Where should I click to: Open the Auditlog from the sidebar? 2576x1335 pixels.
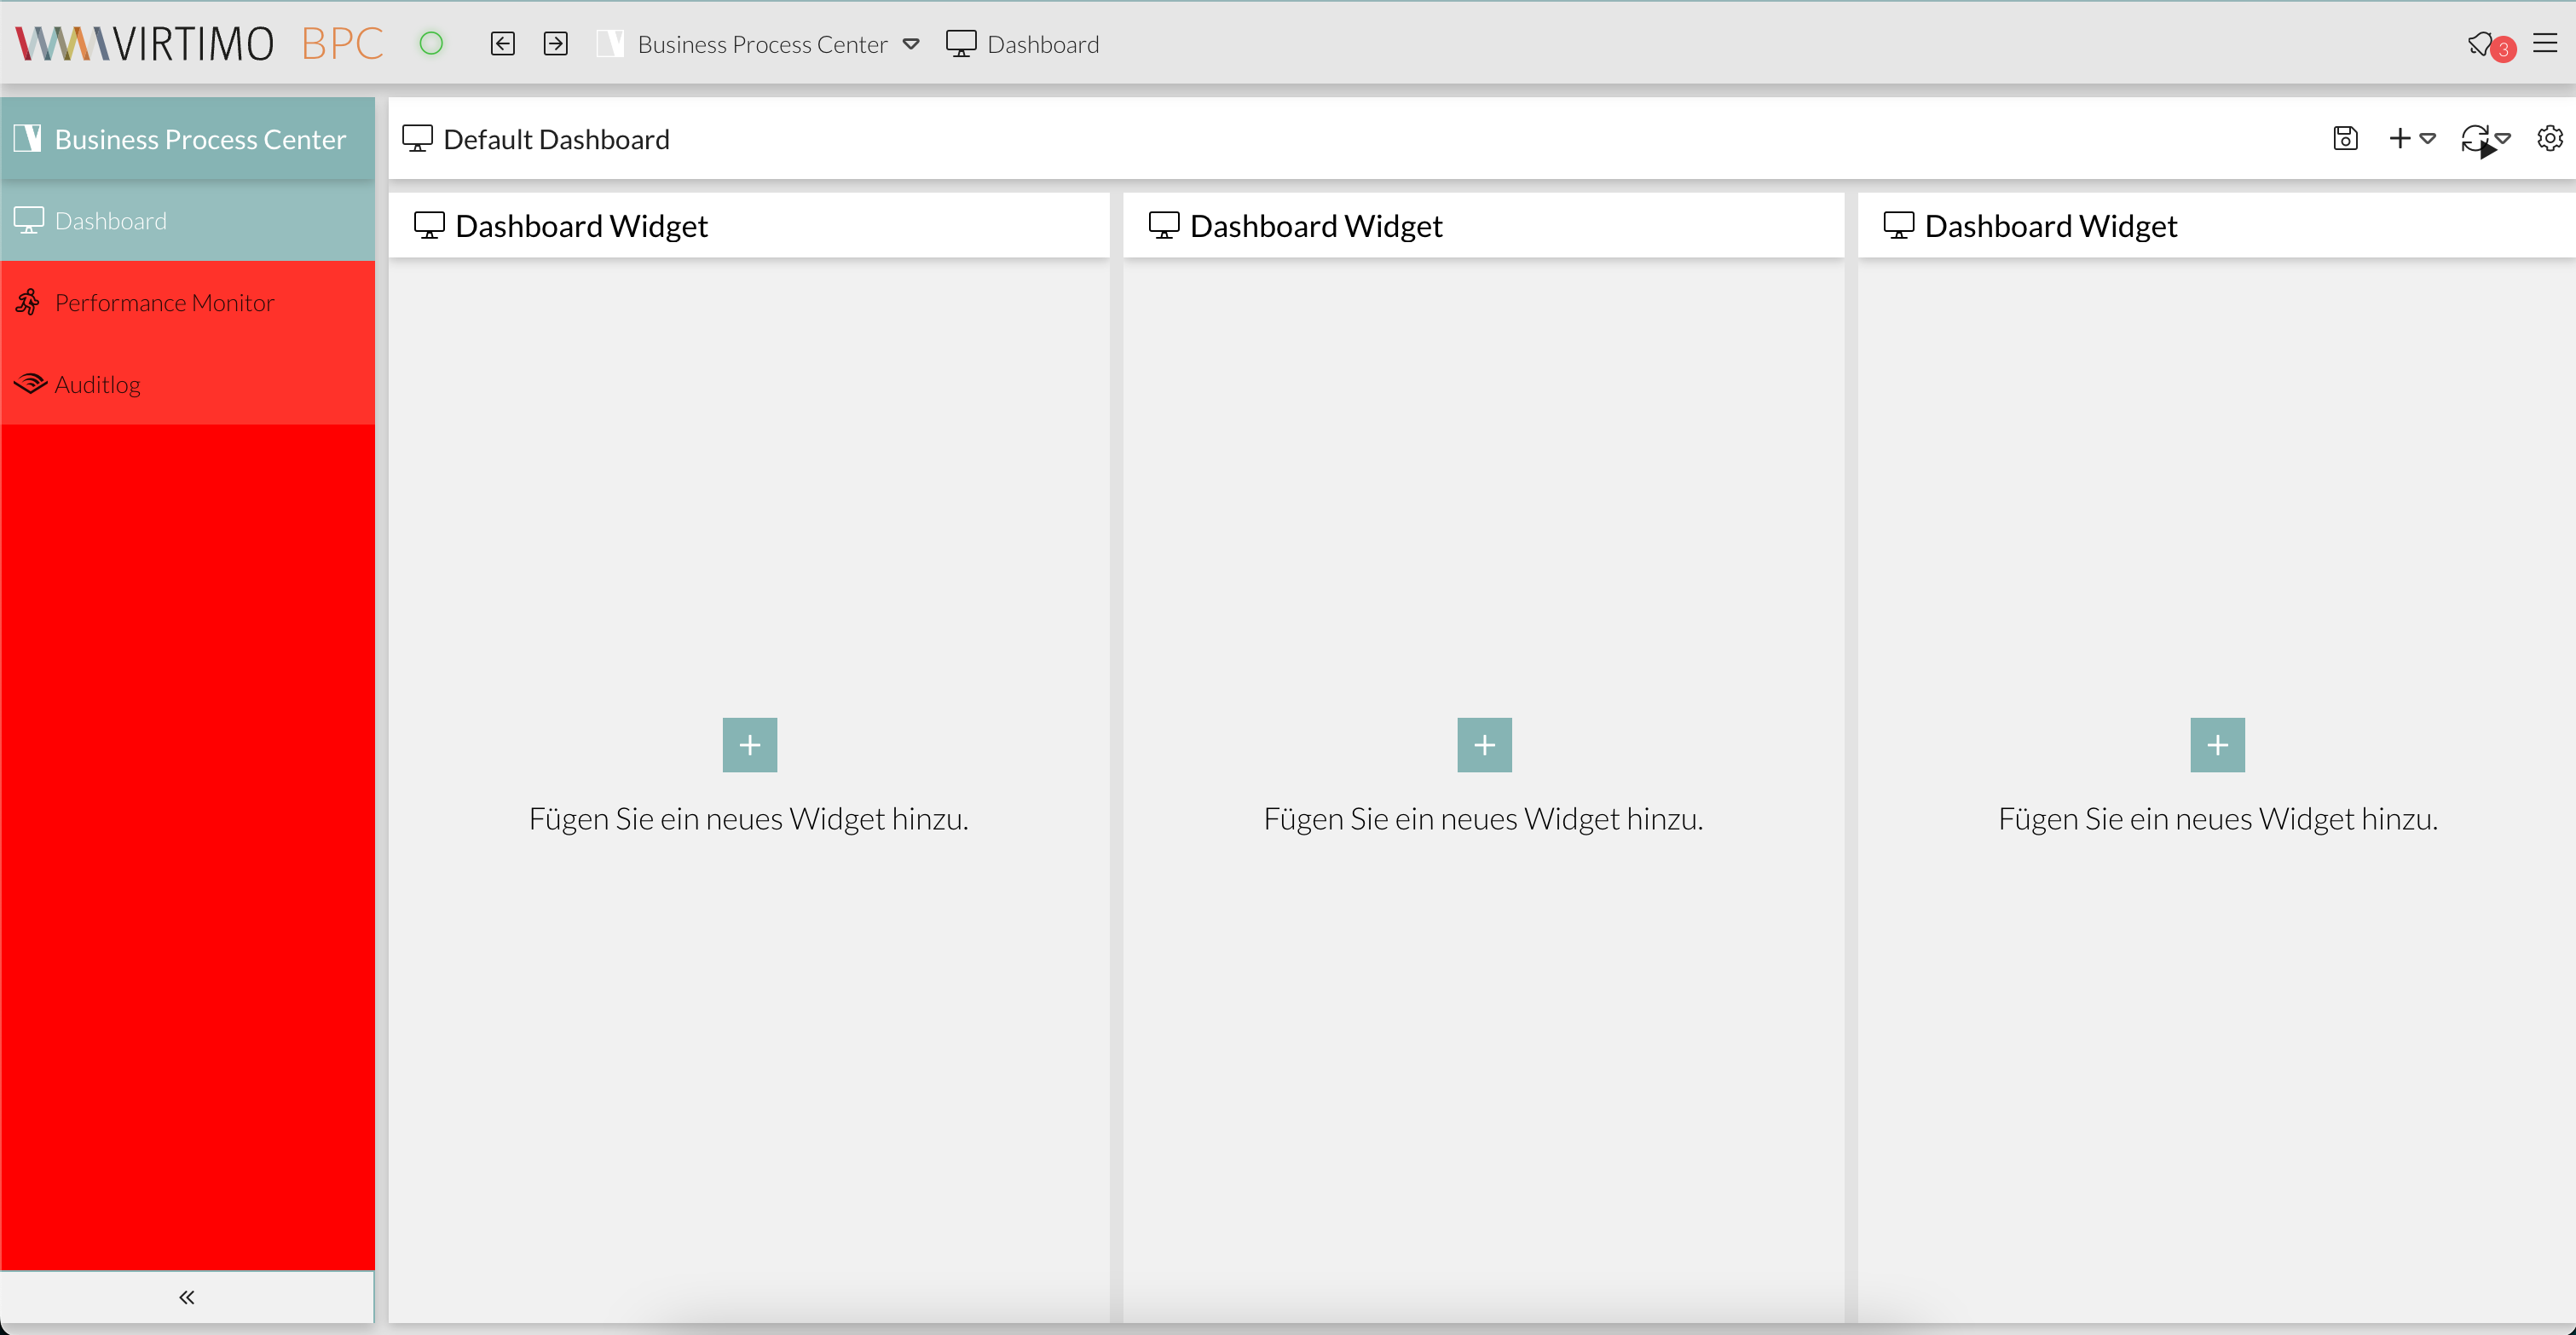97,383
